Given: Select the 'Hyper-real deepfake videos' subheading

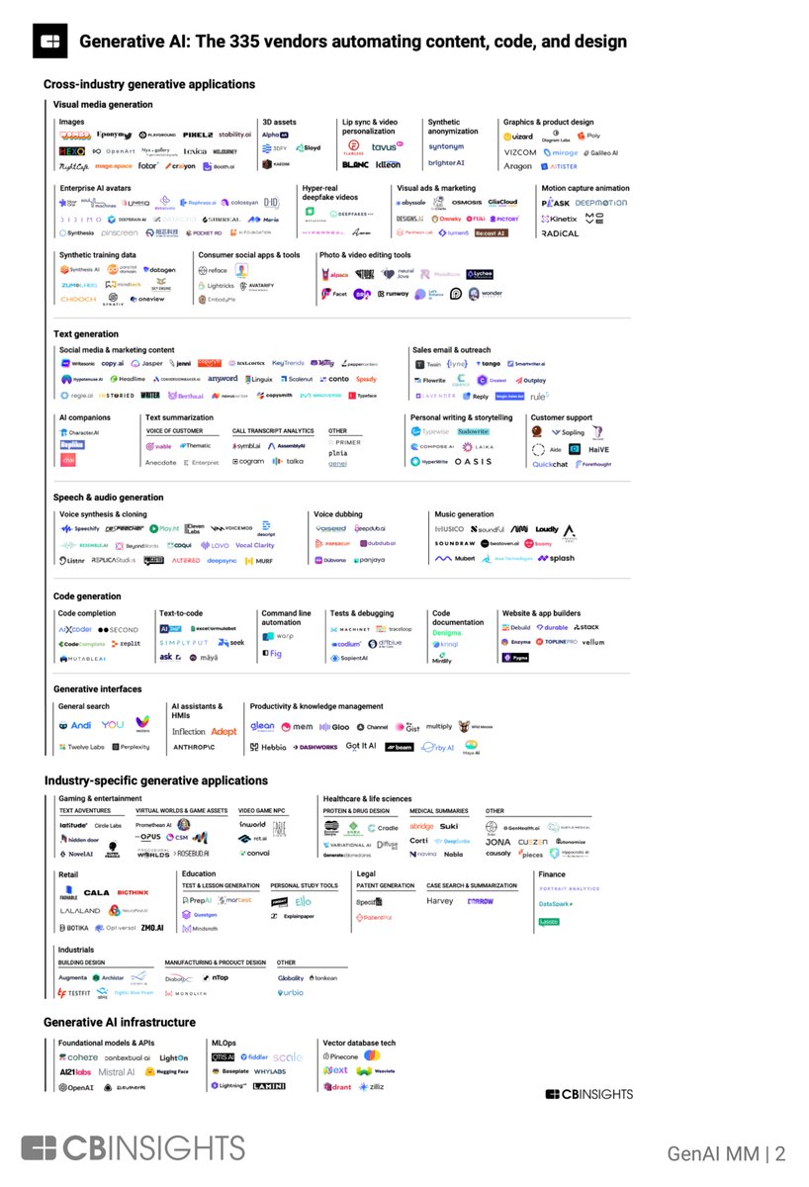Looking at the screenshot, I should coord(330,193).
